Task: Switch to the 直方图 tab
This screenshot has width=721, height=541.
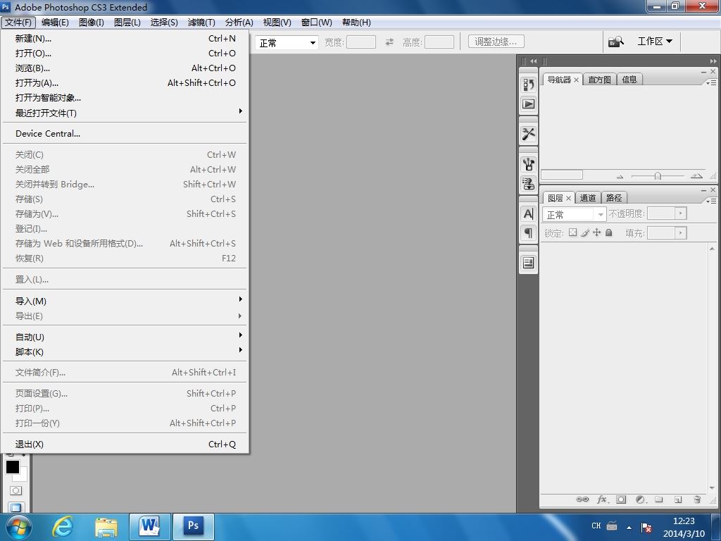Action: click(600, 80)
